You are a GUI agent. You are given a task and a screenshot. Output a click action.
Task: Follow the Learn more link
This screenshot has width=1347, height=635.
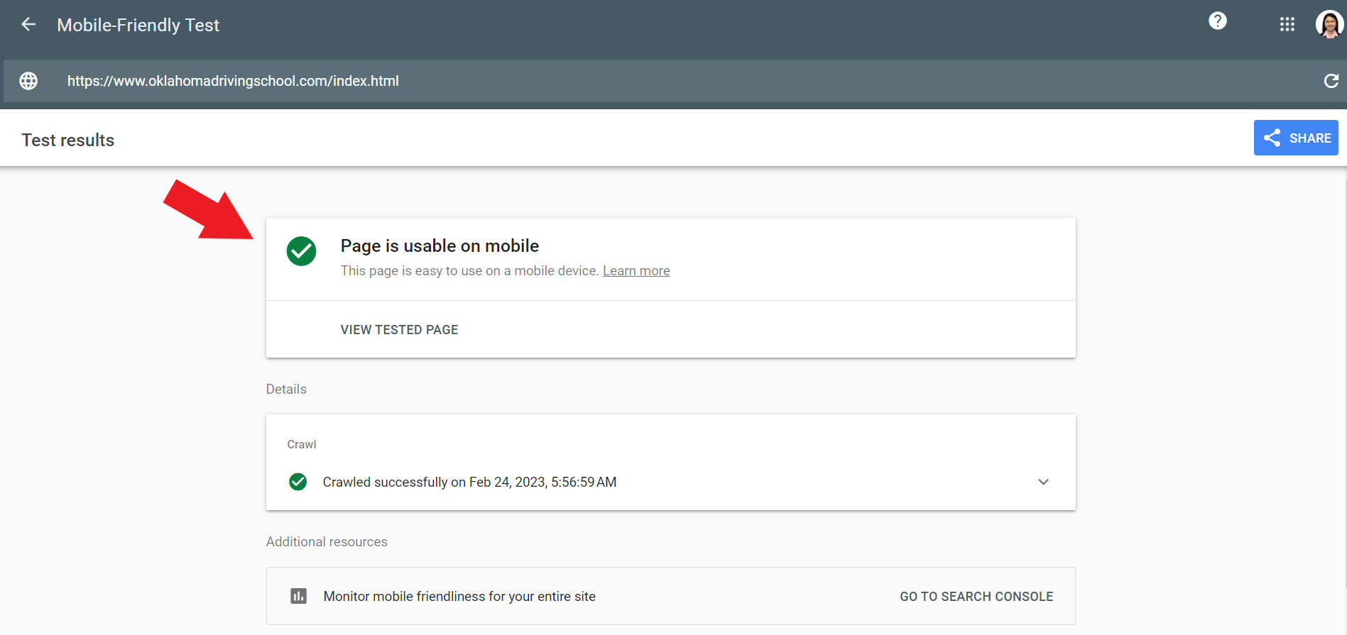[x=636, y=271]
